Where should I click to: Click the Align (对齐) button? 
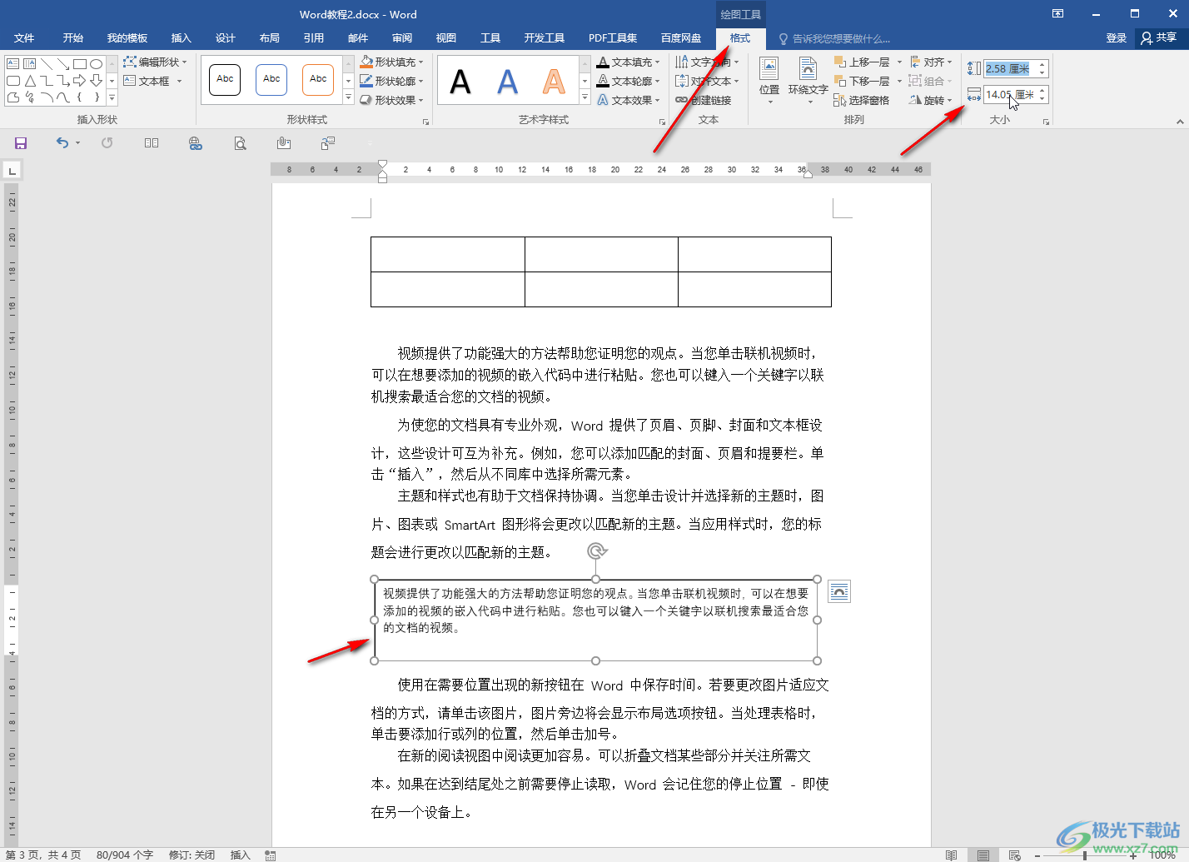tap(931, 62)
